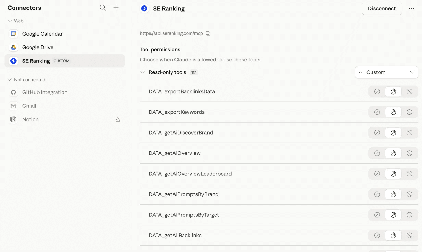Image resolution: width=422 pixels, height=252 pixels.
Task: Collapse the Read-only tools section
Action: click(143, 72)
